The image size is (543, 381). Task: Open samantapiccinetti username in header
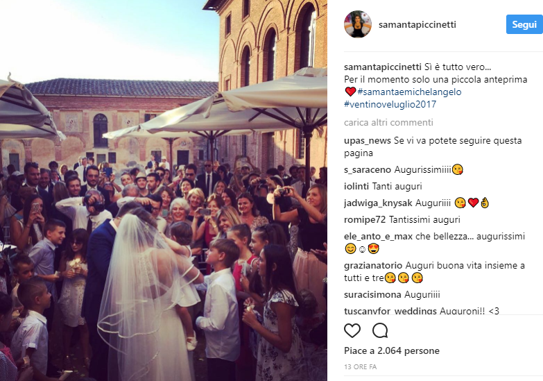417,24
